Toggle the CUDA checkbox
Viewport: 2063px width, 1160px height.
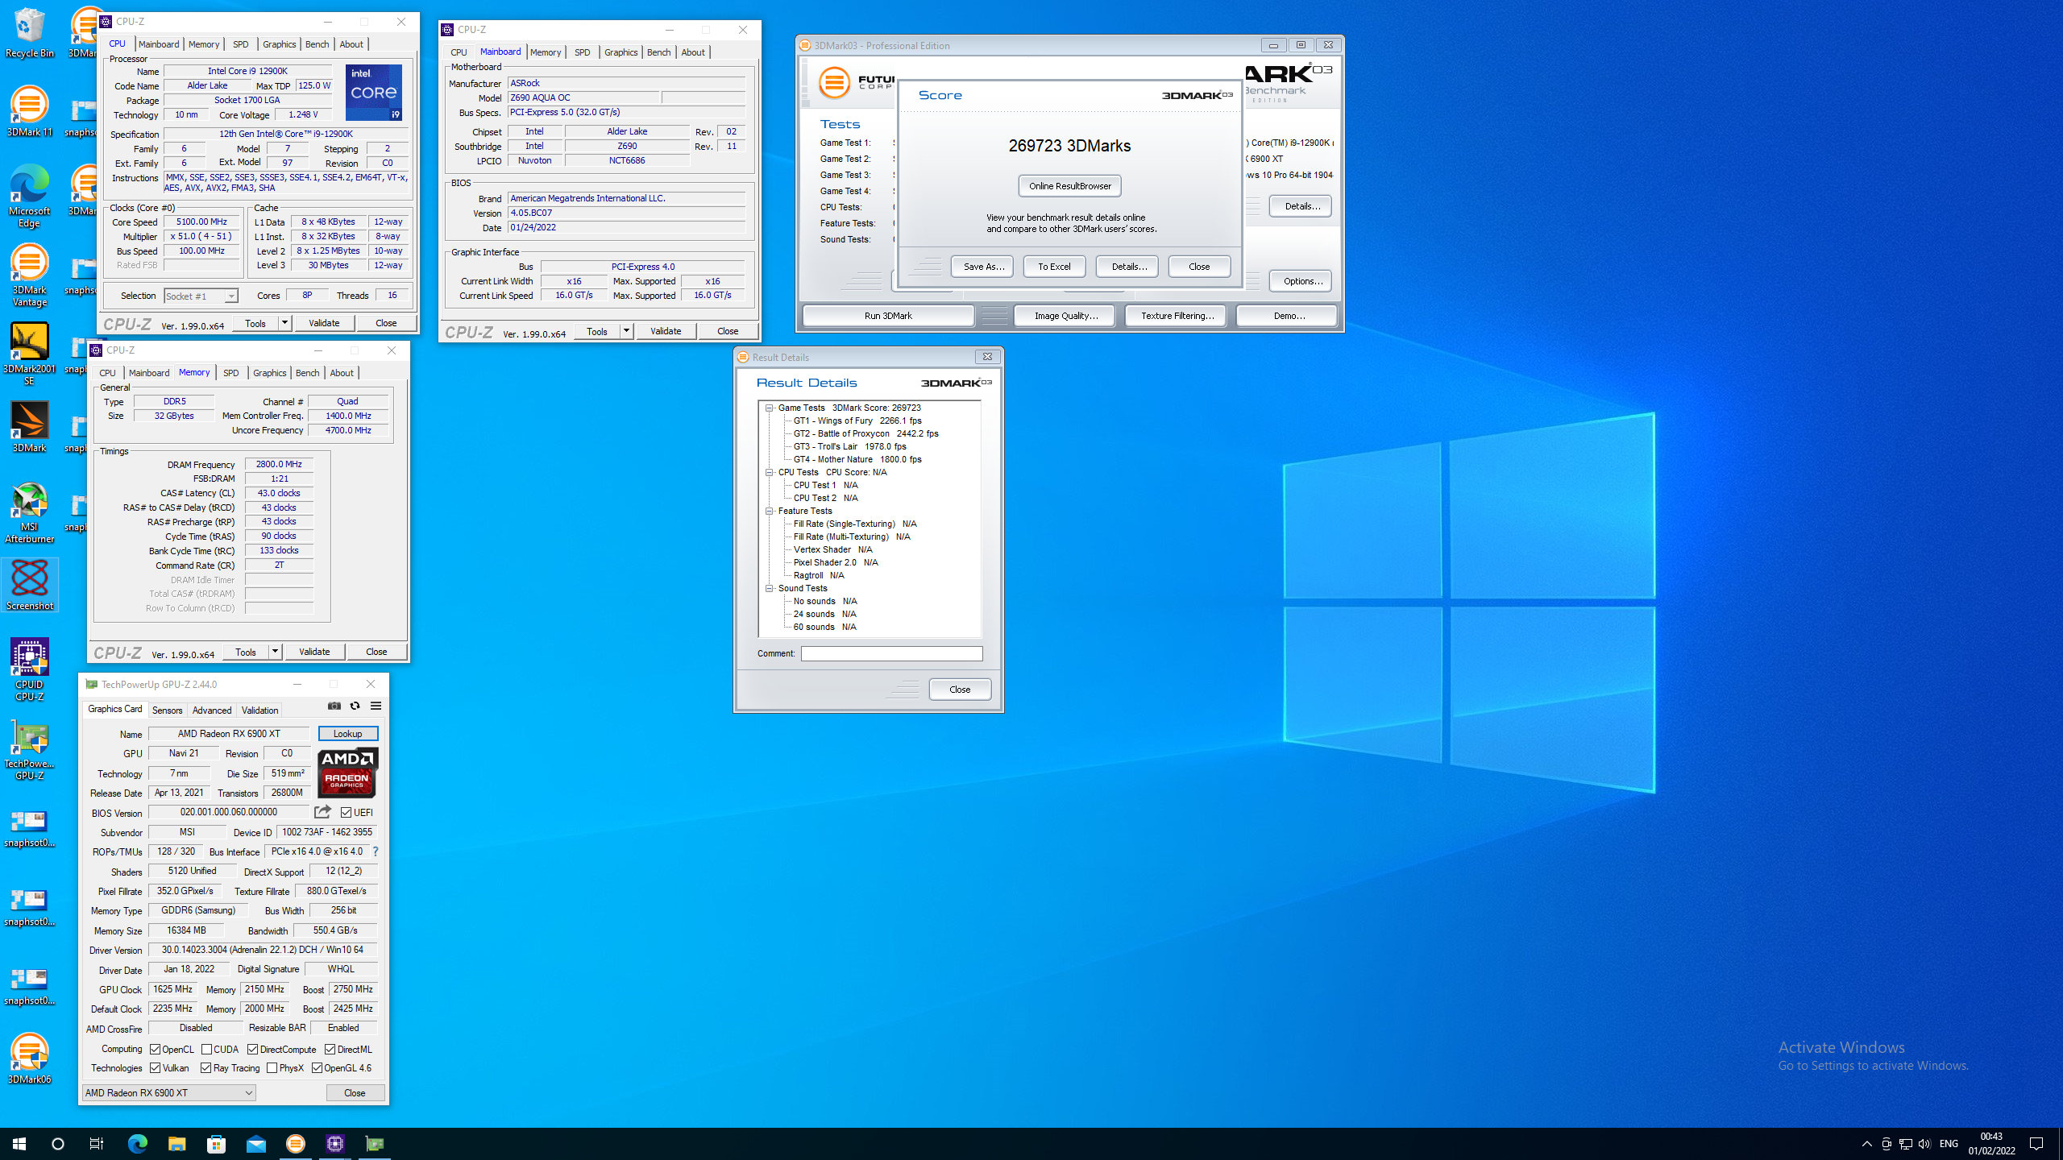coord(207,1050)
